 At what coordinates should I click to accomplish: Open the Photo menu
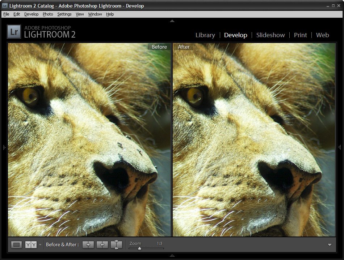point(48,14)
